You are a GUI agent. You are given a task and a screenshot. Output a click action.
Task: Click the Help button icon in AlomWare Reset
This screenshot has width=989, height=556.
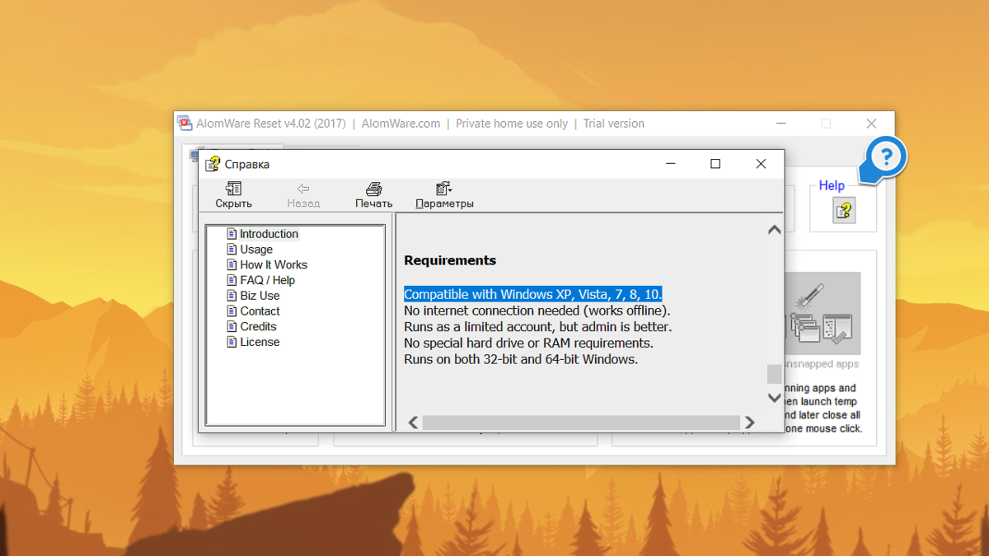point(843,211)
